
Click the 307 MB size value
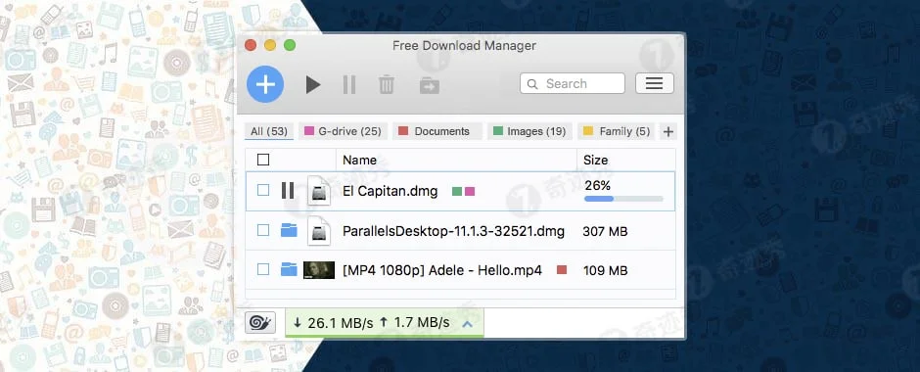[x=605, y=232]
